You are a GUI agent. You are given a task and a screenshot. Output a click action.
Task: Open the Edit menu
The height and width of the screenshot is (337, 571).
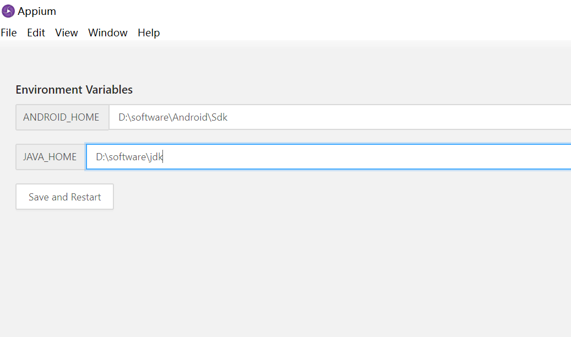[36, 33]
